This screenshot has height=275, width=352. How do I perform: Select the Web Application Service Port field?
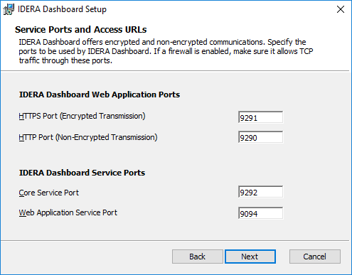(x=260, y=213)
